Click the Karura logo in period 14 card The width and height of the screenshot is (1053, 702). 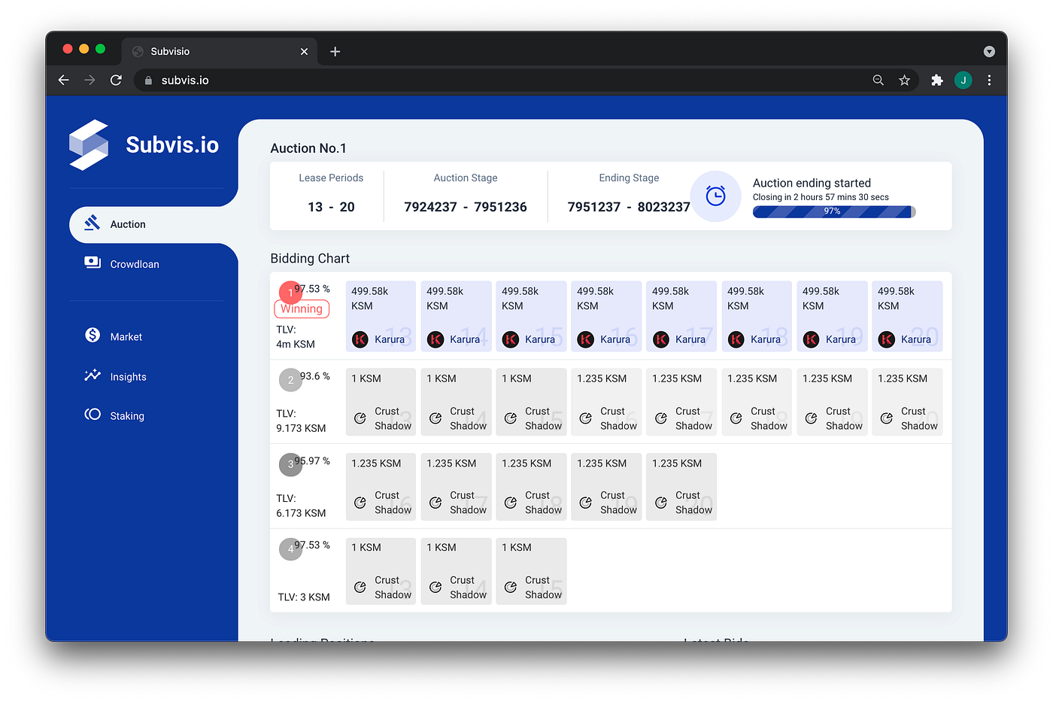(x=435, y=339)
